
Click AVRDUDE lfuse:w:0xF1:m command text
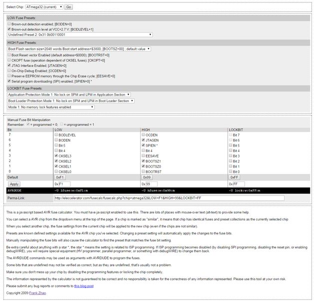coord(71,190)
